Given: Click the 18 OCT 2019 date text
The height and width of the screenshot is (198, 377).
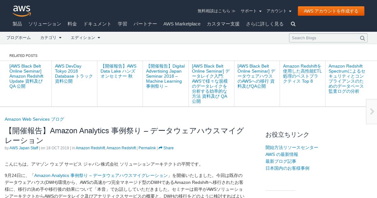Looking at the screenshot, I should tap(57, 148).
